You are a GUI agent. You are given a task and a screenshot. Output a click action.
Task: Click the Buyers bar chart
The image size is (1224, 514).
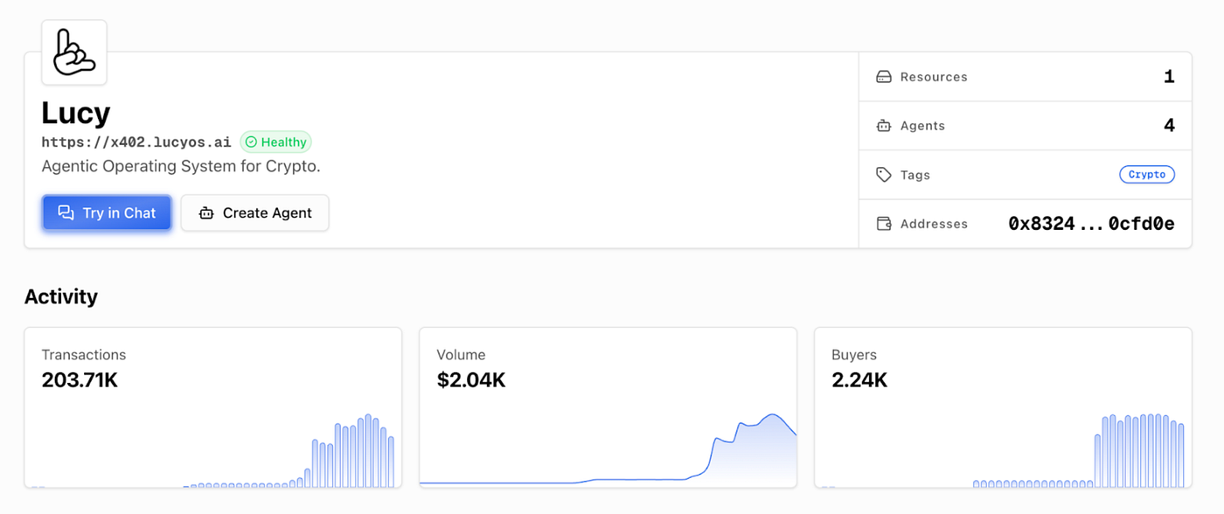(1004, 450)
